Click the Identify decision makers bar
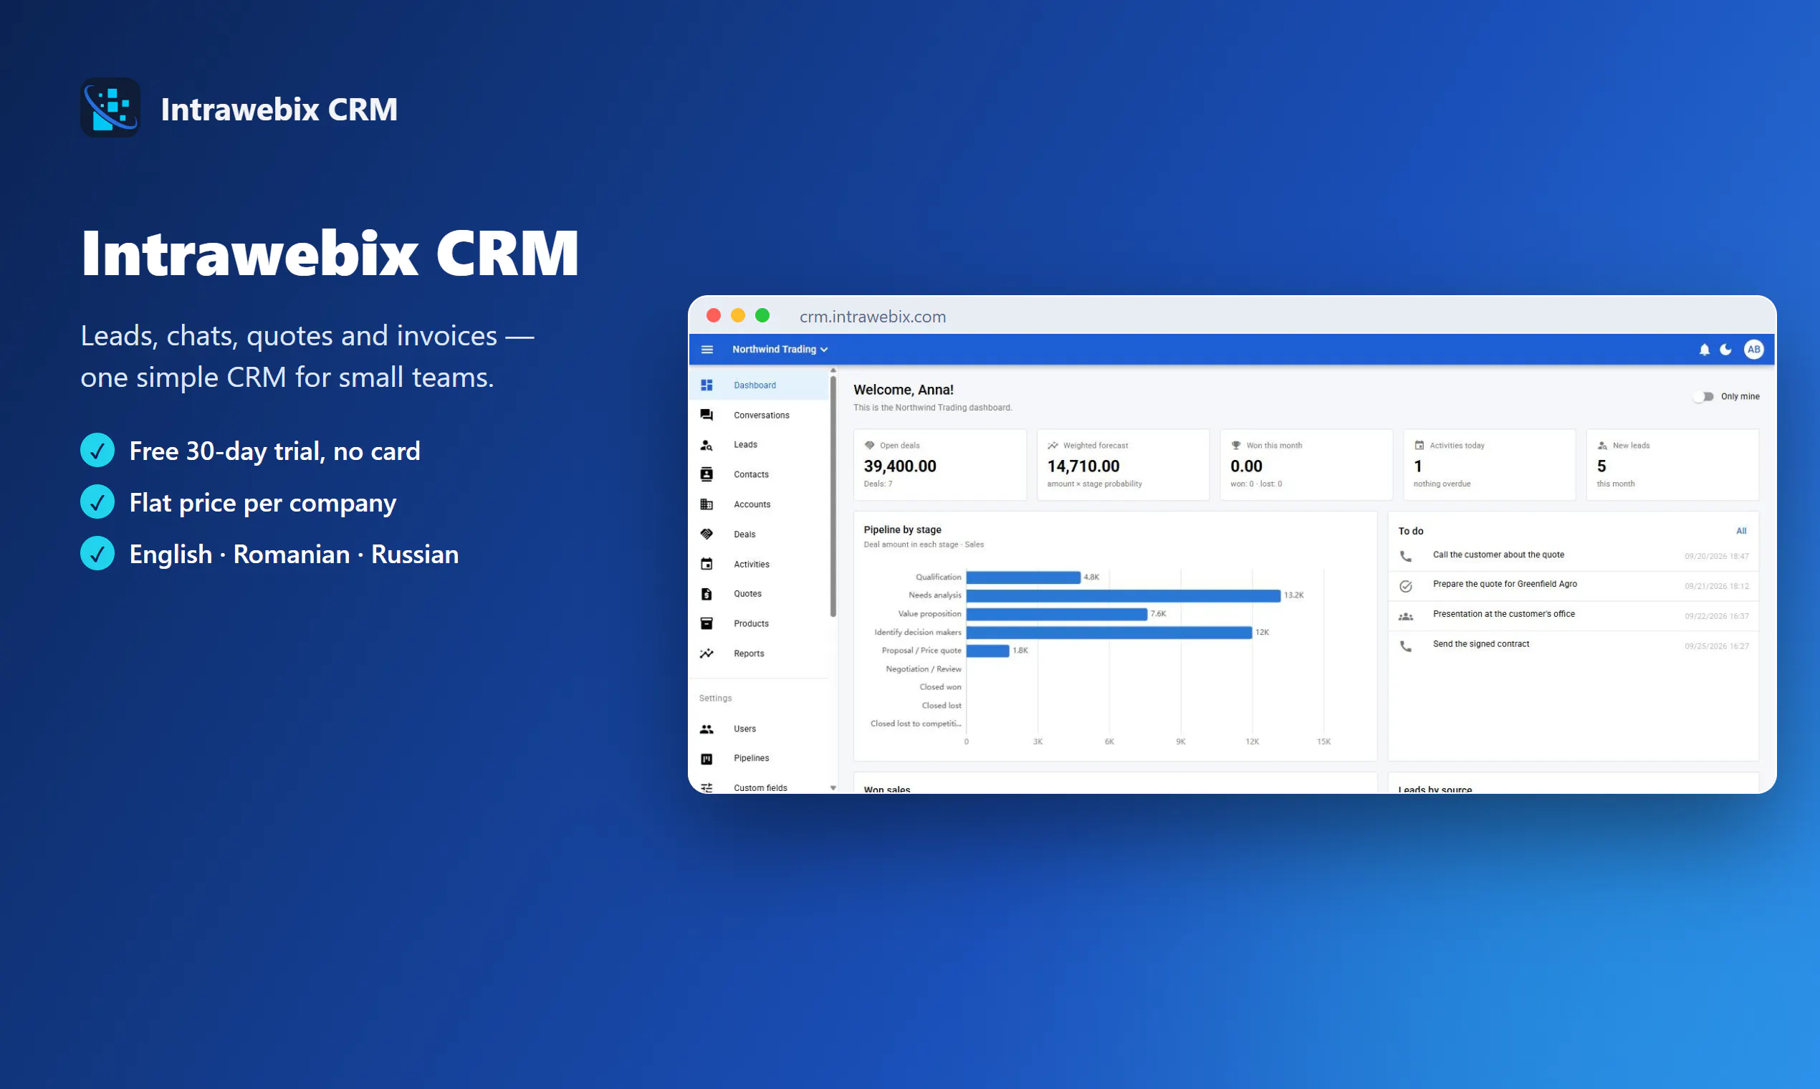The width and height of the screenshot is (1820, 1089). click(x=1109, y=633)
